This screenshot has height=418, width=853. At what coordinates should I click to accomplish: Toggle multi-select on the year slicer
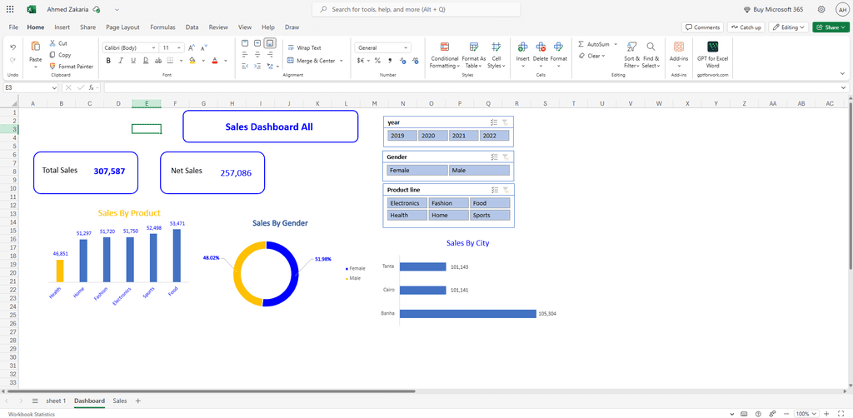pyautogui.click(x=494, y=122)
